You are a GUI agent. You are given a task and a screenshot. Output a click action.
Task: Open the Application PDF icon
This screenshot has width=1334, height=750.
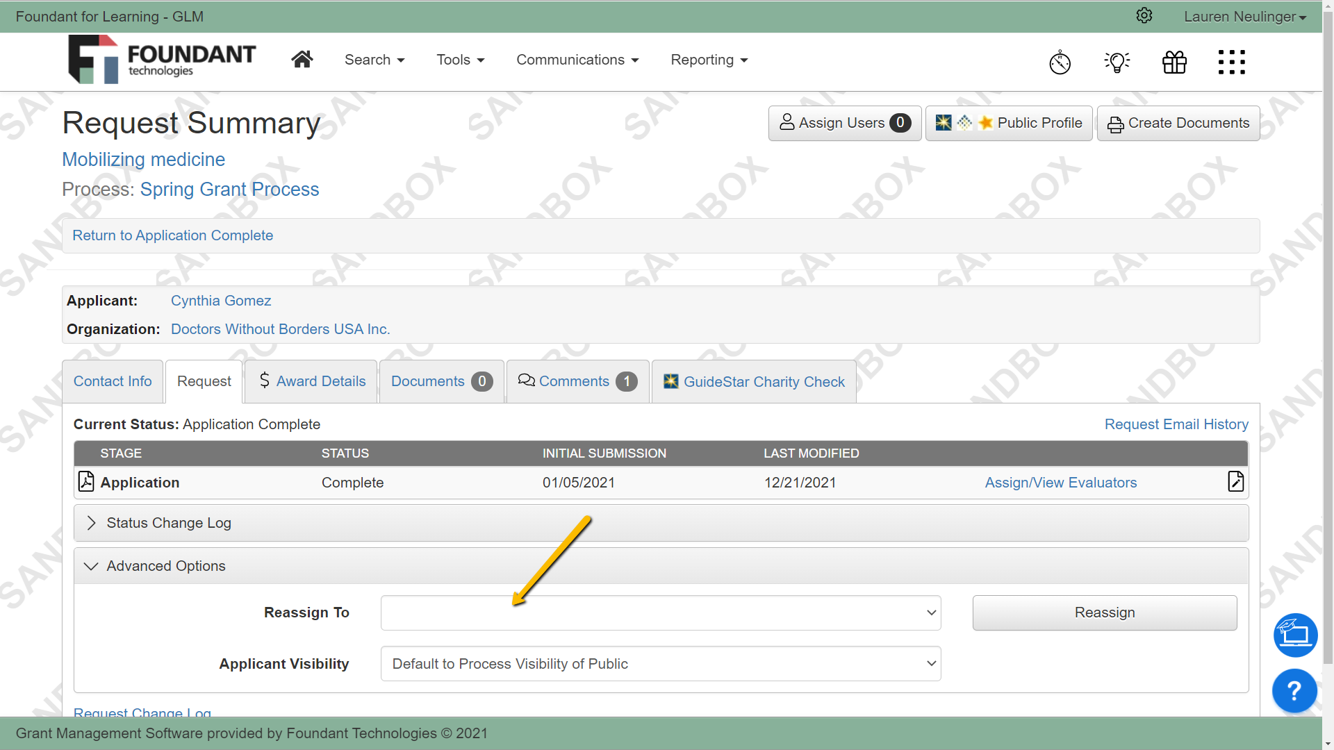pos(86,481)
